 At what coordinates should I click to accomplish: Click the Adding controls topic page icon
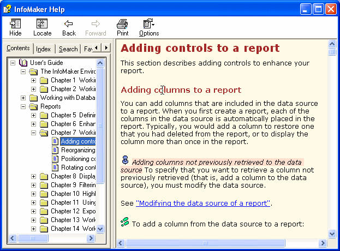[55, 141]
